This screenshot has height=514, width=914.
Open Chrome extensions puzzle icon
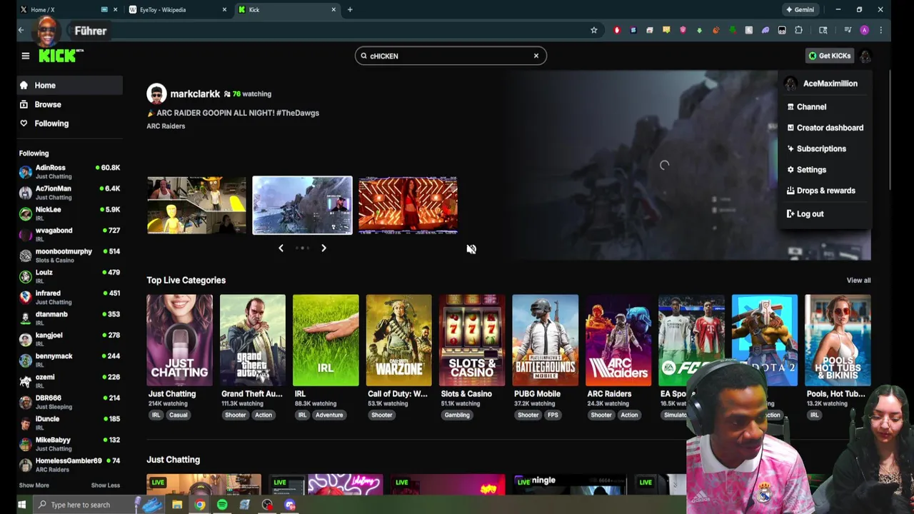tap(798, 30)
